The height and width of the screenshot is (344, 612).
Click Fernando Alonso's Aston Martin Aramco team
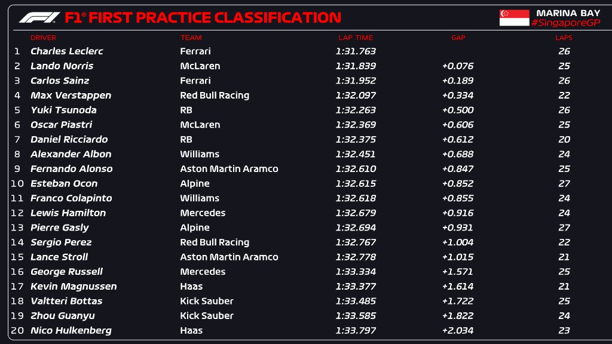pos(229,169)
